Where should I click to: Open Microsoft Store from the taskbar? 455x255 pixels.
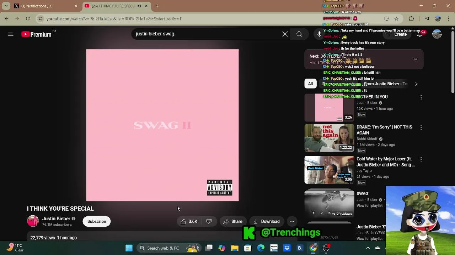pyautogui.click(x=248, y=248)
